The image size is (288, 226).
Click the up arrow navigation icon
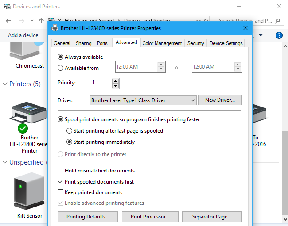tap(41, 21)
